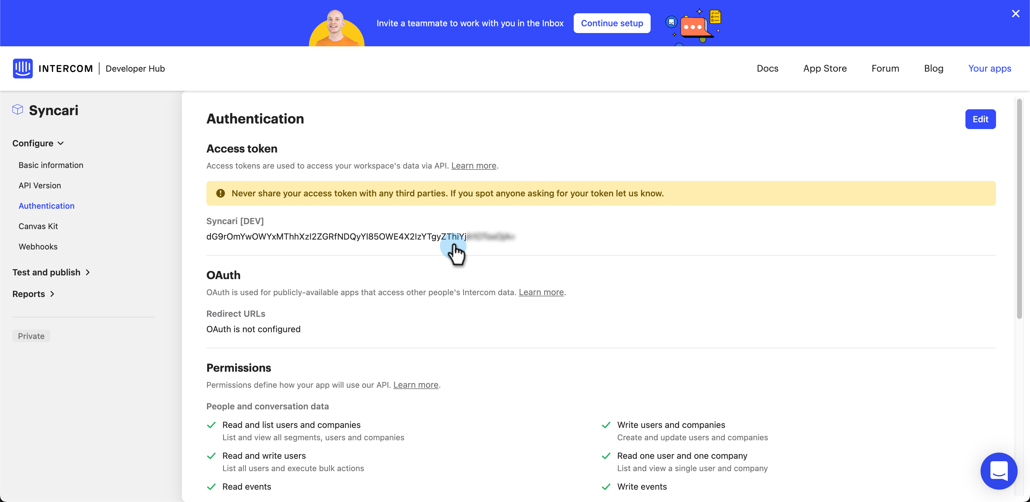The image size is (1030, 502).
Task: Click the Private status badge
Action: (x=31, y=336)
